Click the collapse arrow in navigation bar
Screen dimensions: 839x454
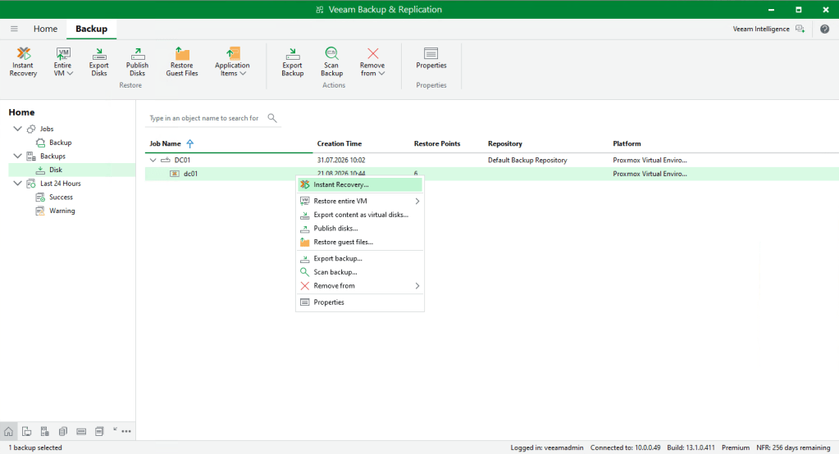coord(115,429)
